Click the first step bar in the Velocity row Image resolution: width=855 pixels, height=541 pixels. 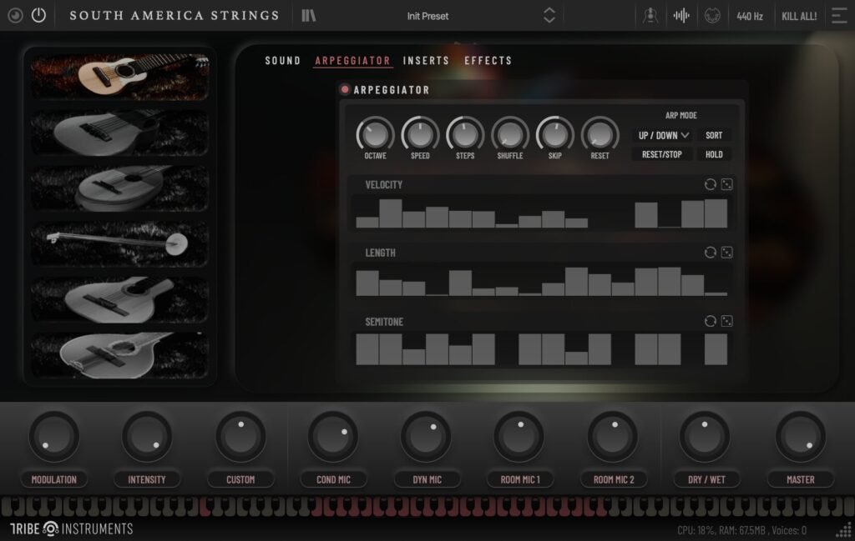coord(367,222)
